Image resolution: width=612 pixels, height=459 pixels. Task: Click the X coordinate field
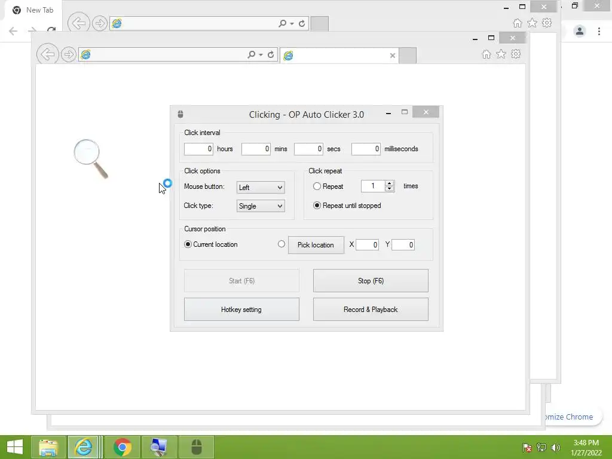367,244
